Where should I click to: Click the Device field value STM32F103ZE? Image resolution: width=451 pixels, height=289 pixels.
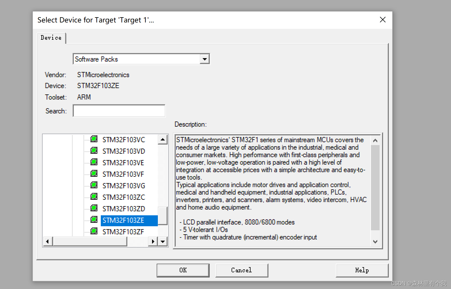pyautogui.click(x=98, y=86)
